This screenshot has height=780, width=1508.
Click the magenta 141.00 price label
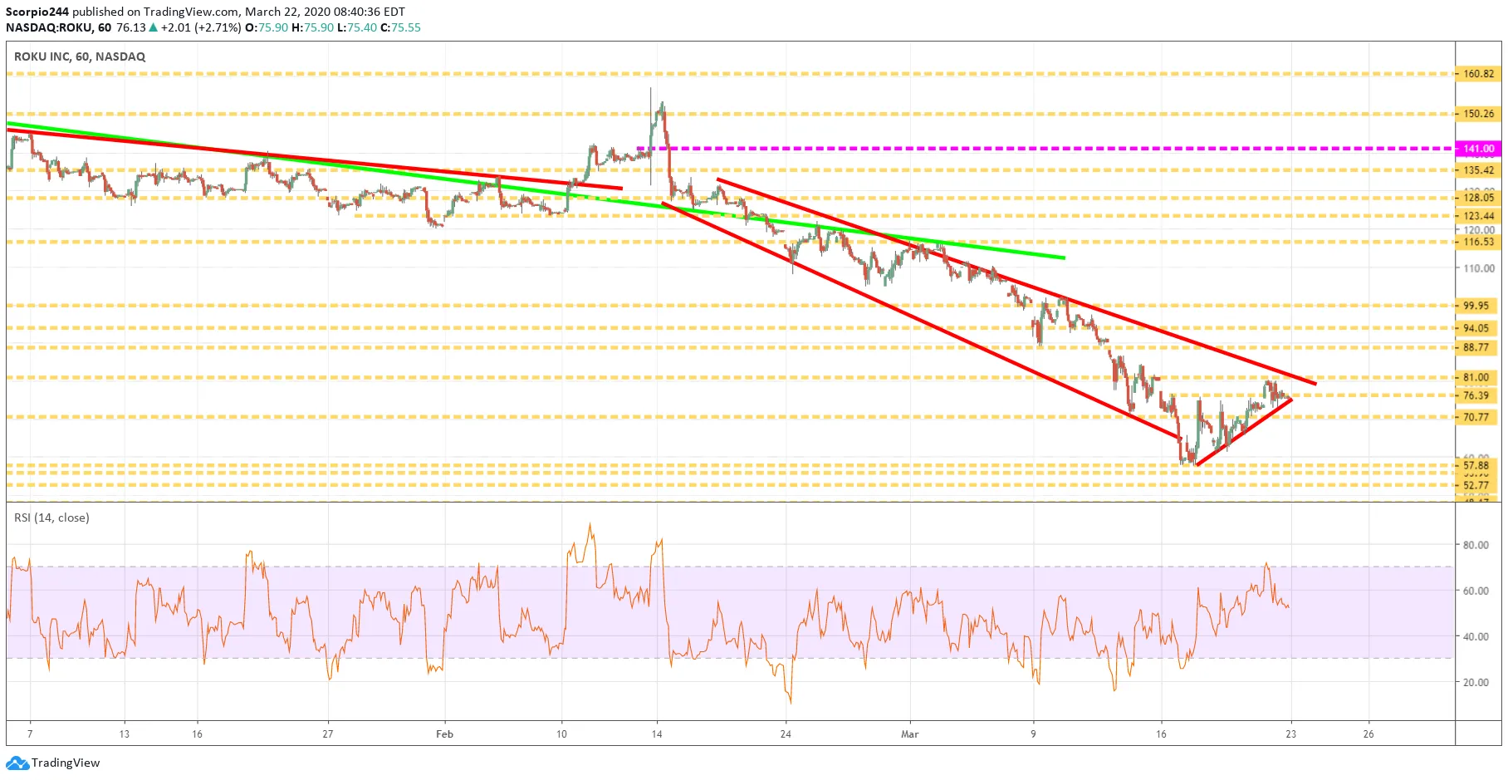[x=1478, y=149]
